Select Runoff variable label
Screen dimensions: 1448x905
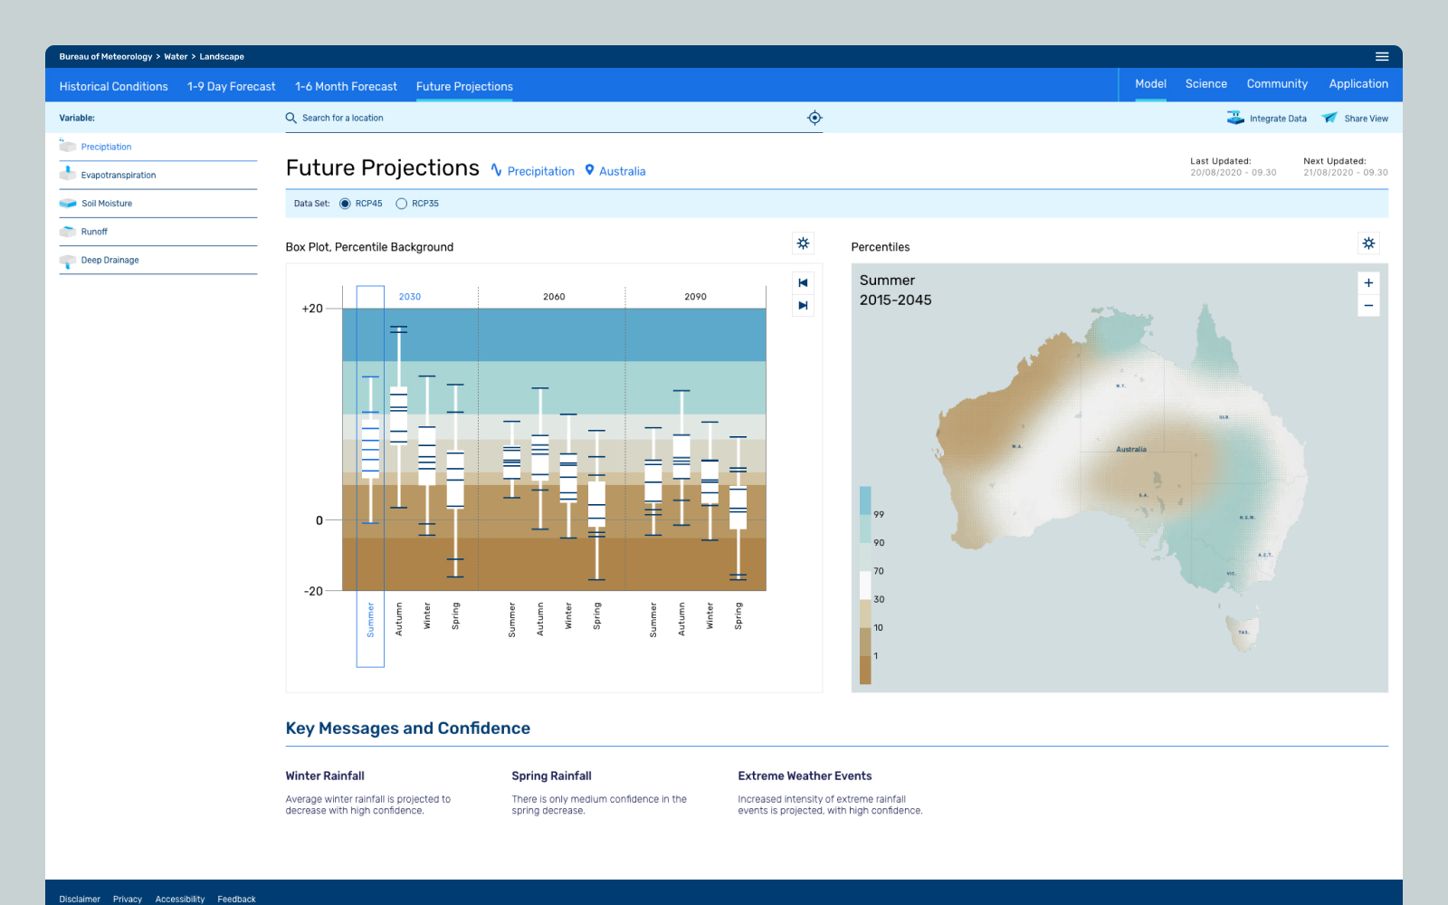(94, 232)
